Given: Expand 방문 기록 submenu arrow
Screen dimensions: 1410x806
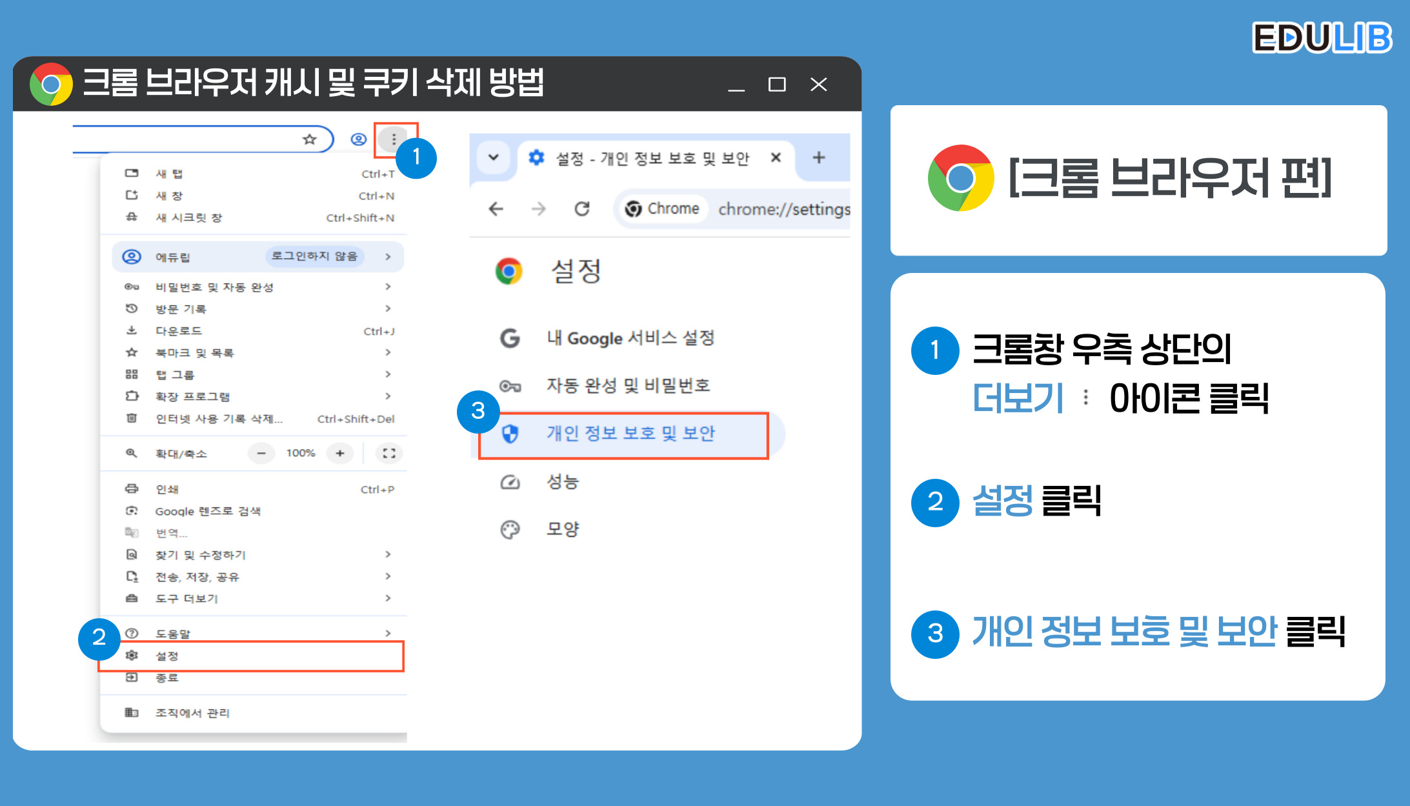Looking at the screenshot, I should 388,308.
